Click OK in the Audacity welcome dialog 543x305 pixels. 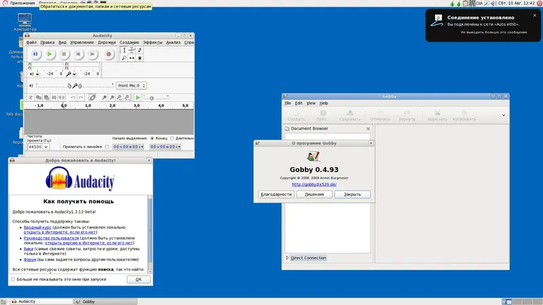click(x=138, y=279)
